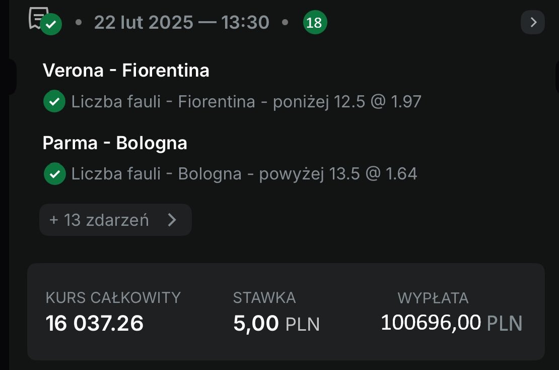Select the Fiorentina poniżej 12.5 bet line

[x=246, y=102]
